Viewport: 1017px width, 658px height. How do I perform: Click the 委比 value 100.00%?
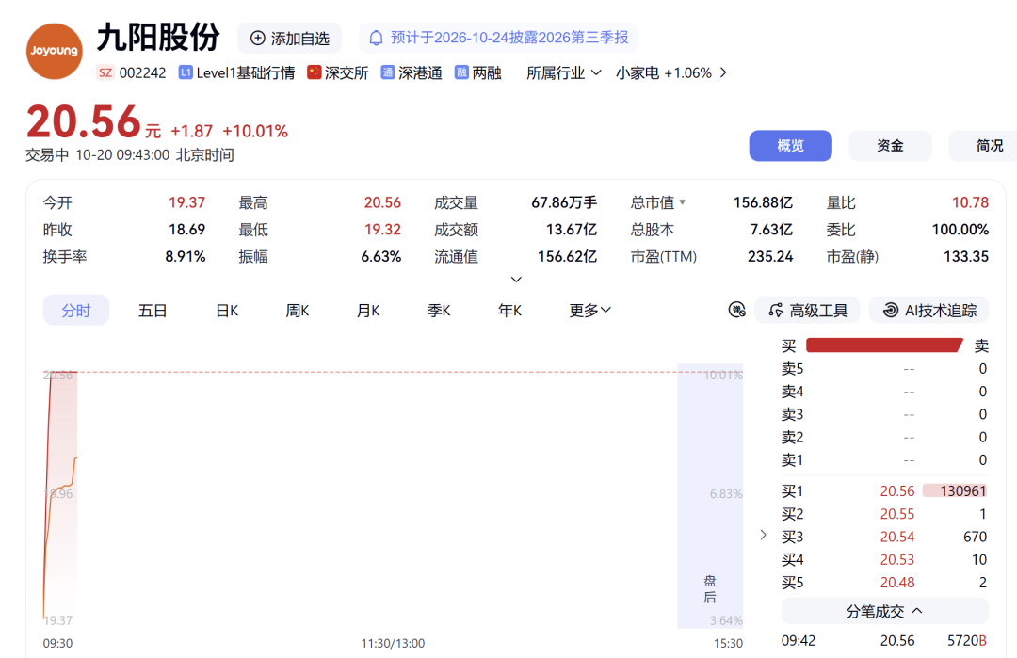click(x=960, y=230)
